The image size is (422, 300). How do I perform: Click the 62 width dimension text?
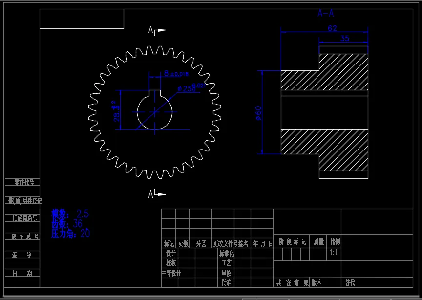pos(332,28)
